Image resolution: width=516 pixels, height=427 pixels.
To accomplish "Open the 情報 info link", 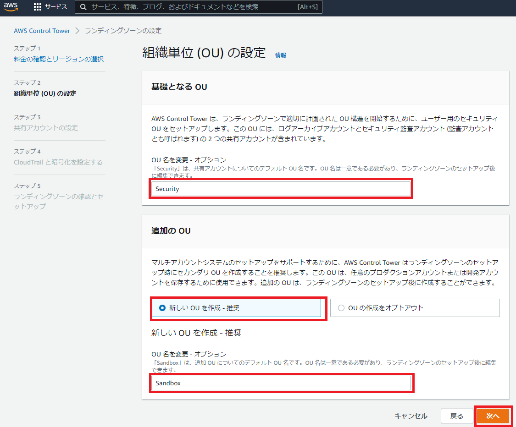I will pos(280,55).
